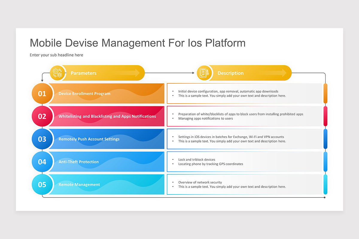
Task: Select the red 02 circle badge
Action: [42, 116]
